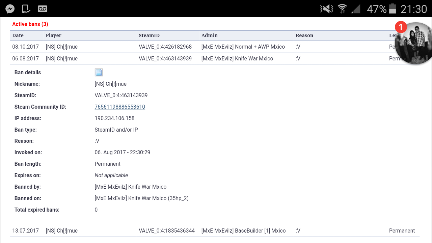This screenshot has width=432, height=243.
Task: Click admin BaseBuilder [1] Mxico cell
Action: click(244, 231)
